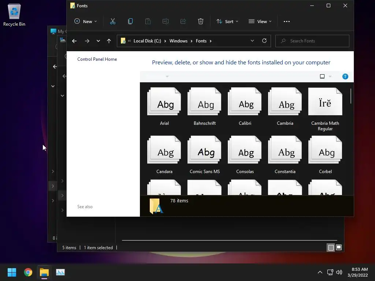375x281 pixels.
Task: Click the clock and date in taskbar
Action: point(358,272)
